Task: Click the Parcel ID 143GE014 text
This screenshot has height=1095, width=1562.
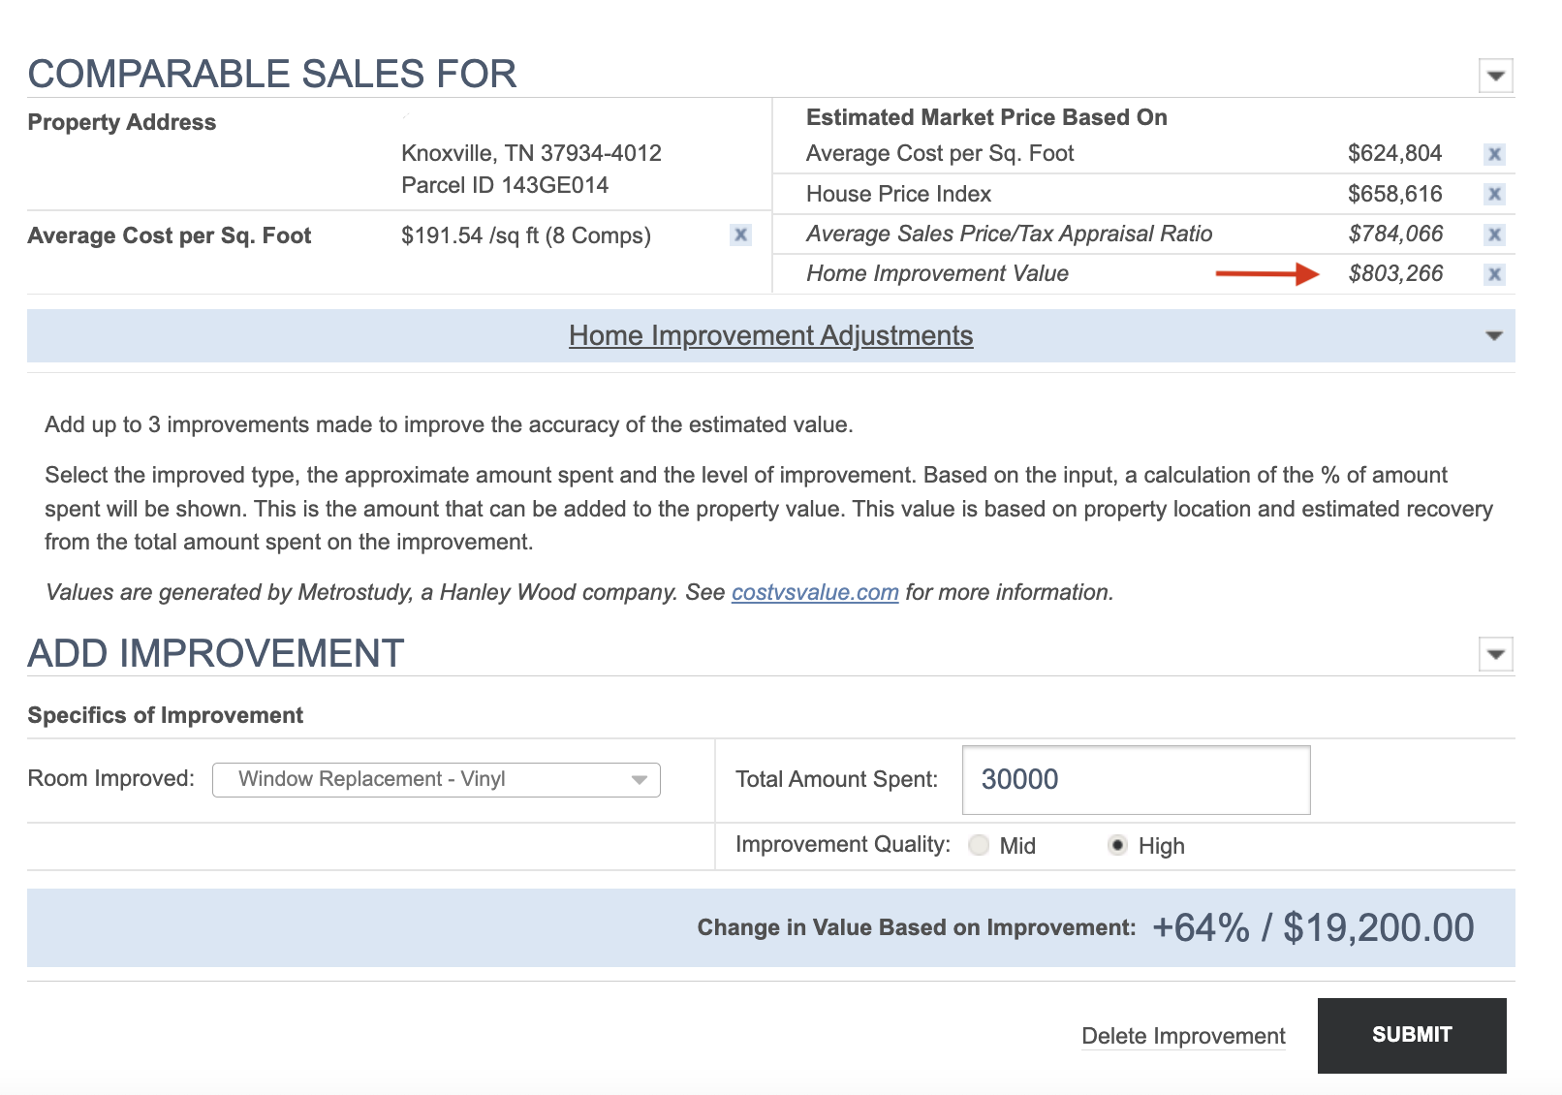Action: coord(505,185)
